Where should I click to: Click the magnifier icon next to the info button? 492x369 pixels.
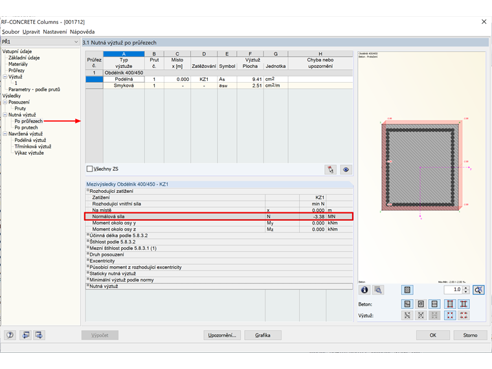(378, 290)
